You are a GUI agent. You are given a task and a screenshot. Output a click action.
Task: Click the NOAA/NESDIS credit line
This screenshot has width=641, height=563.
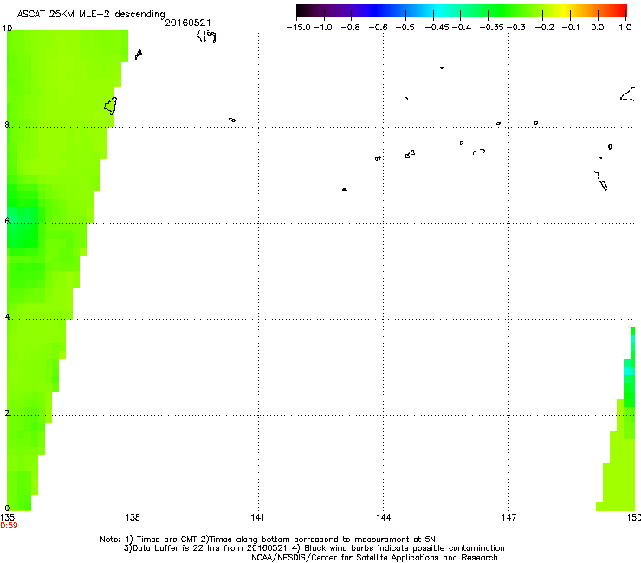pyautogui.click(x=374, y=558)
